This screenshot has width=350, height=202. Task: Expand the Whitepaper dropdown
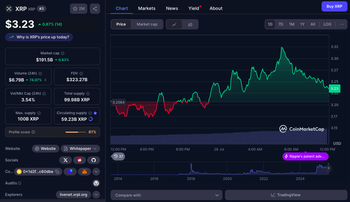pos(80,149)
